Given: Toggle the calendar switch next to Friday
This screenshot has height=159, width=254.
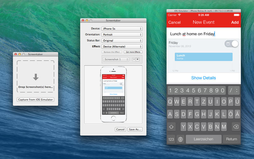Looking at the screenshot, I should pos(231,44).
